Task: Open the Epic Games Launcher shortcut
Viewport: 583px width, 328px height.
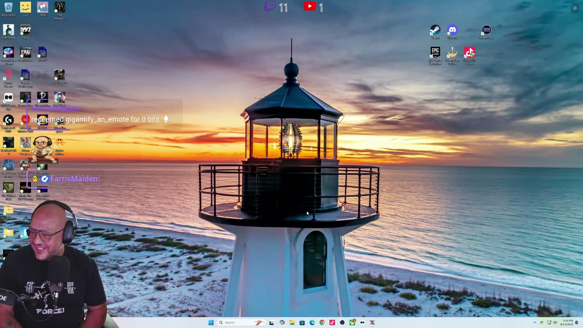Action: tap(435, 56)
